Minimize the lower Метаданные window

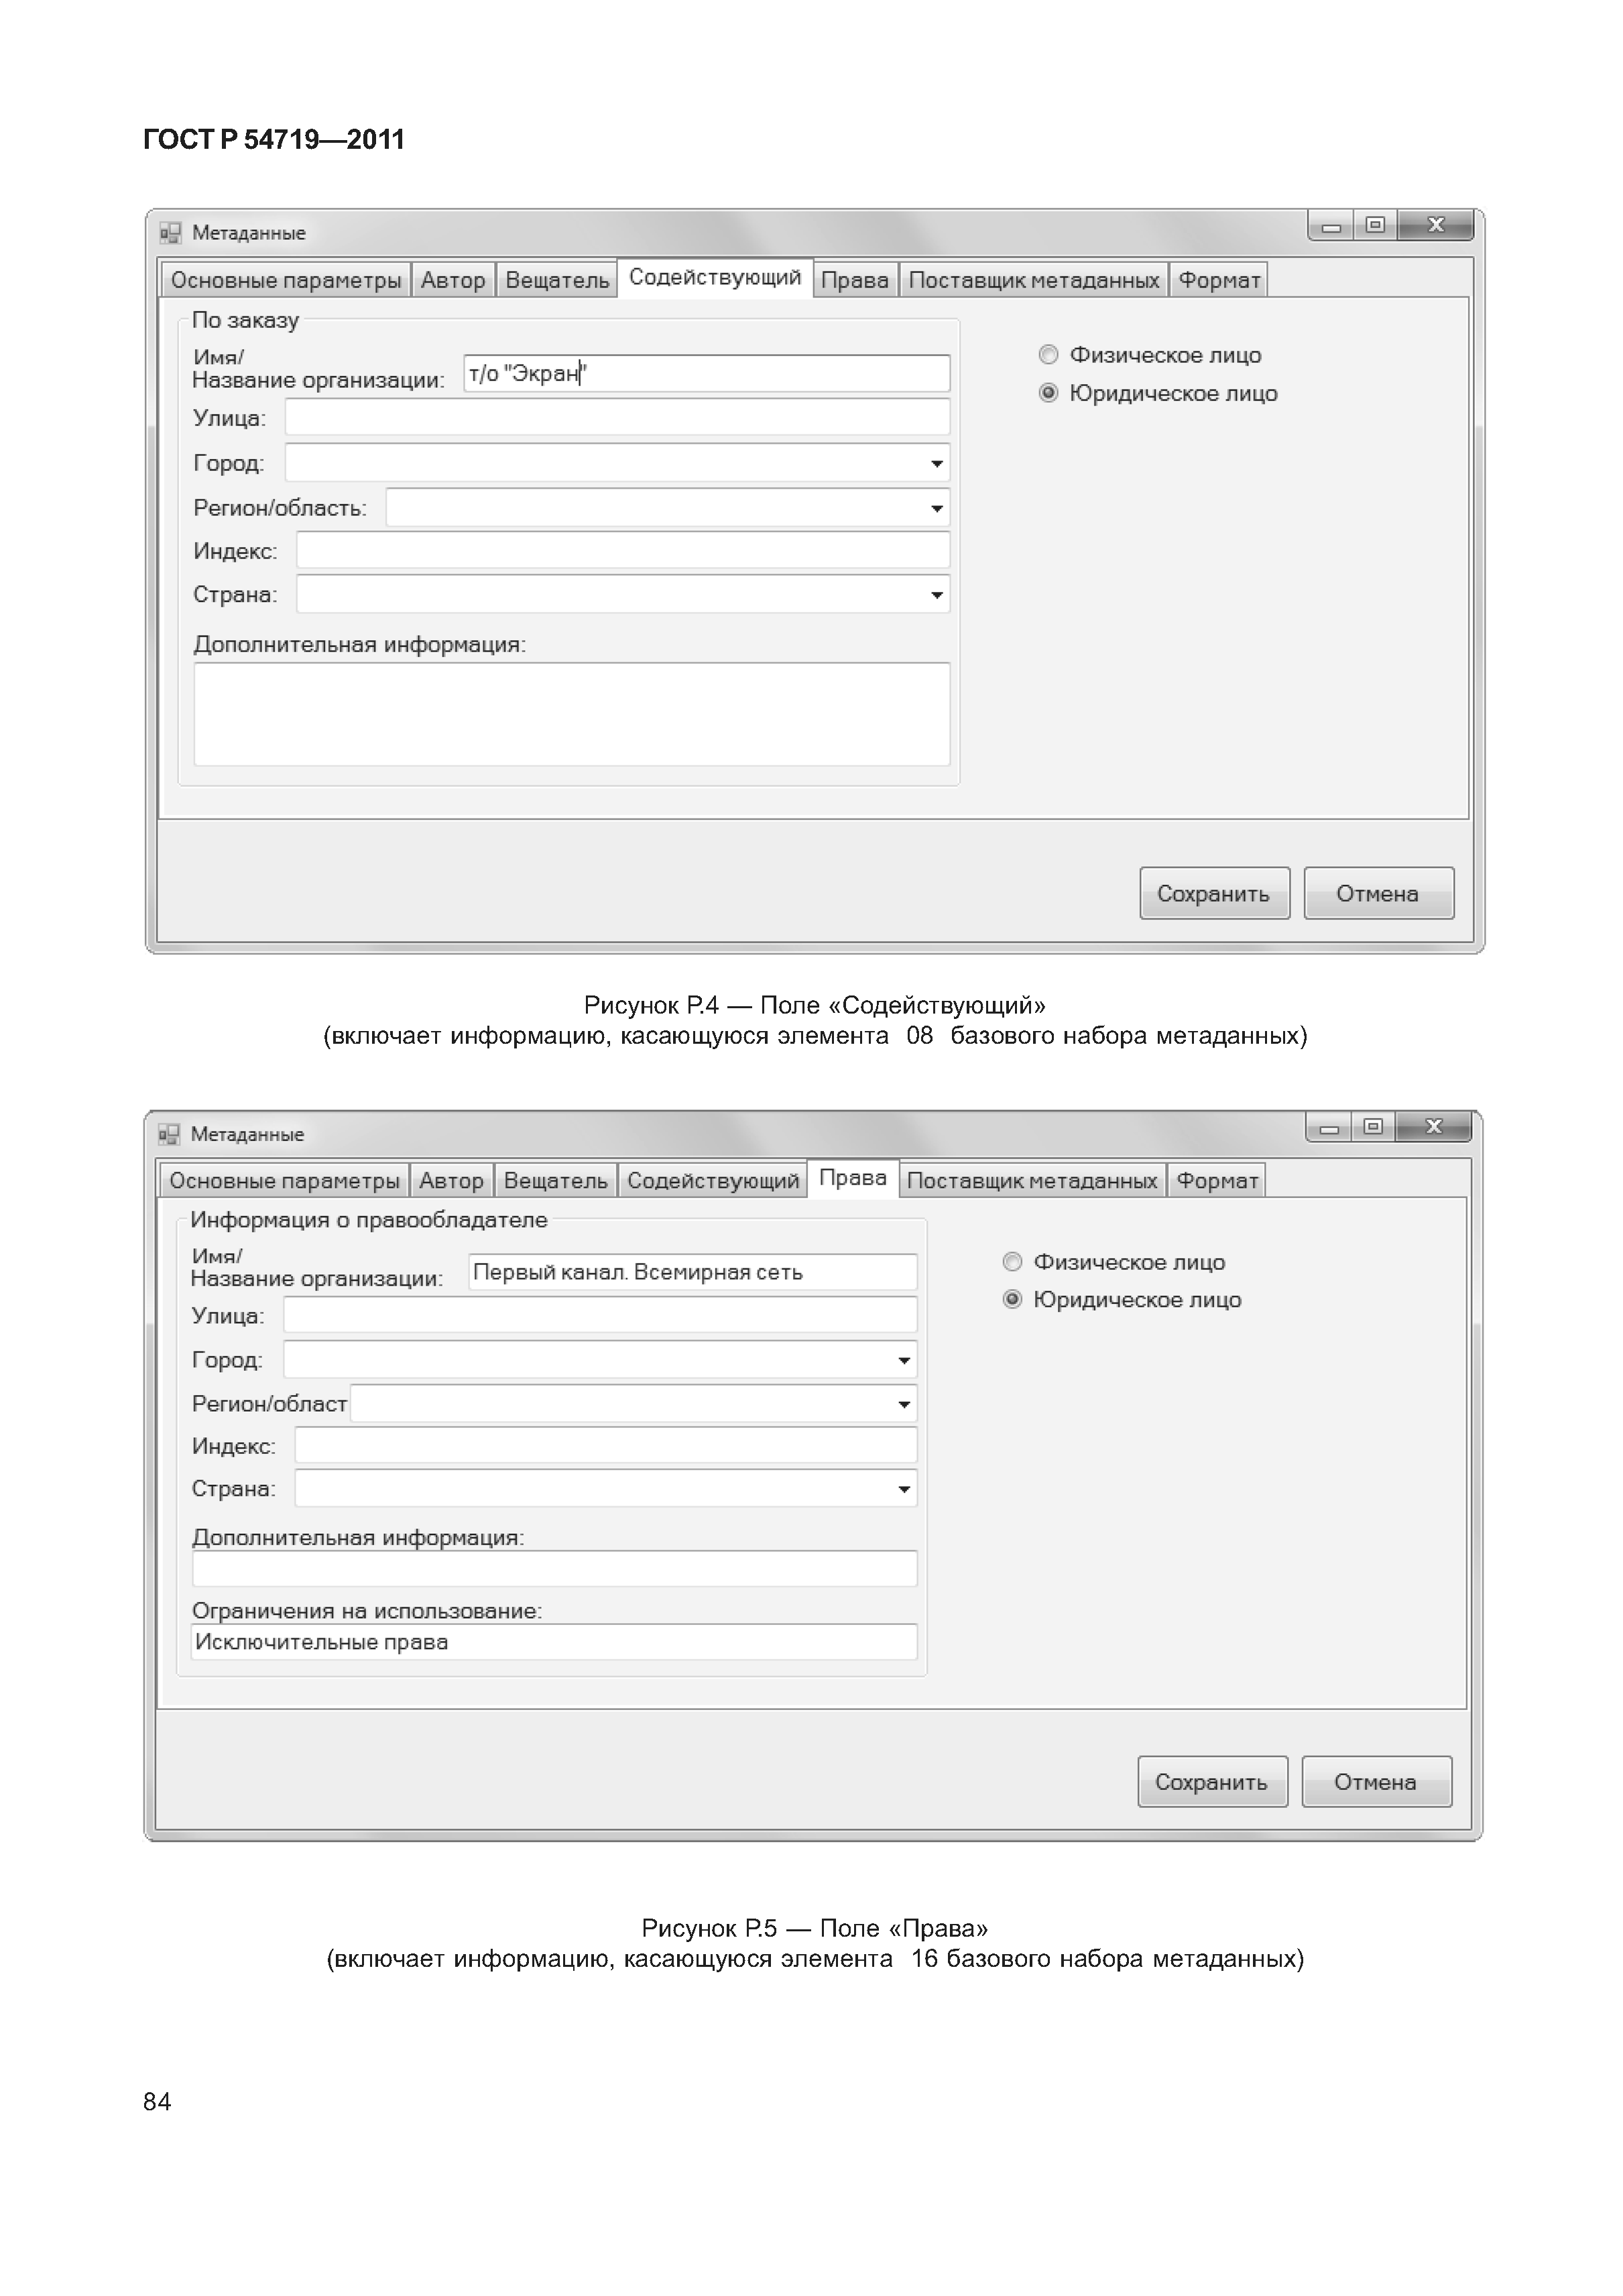click(1329, 1128)
